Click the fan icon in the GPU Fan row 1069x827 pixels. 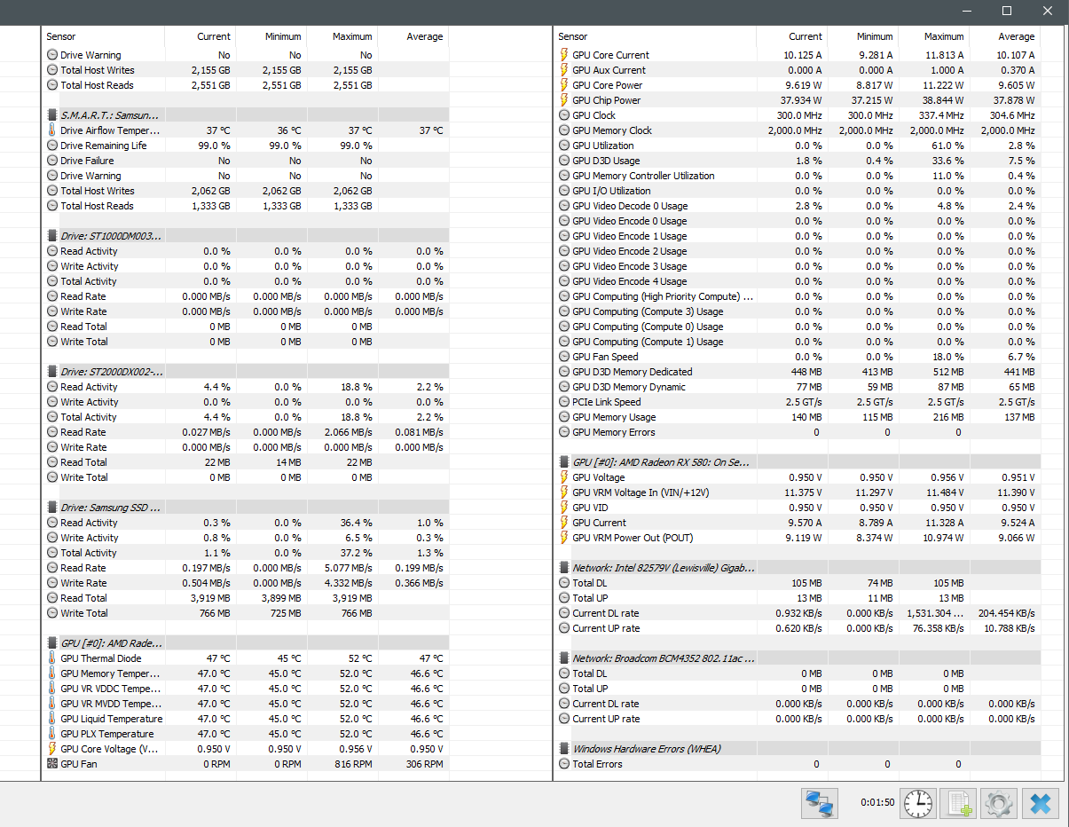click(x=51, y=764)
